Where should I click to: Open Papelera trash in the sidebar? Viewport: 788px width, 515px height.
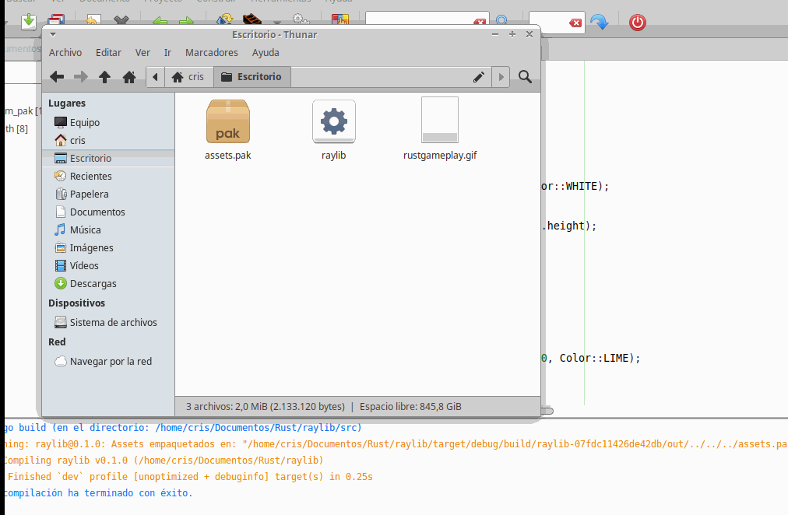pyautogui.click(x=108, y=194)
